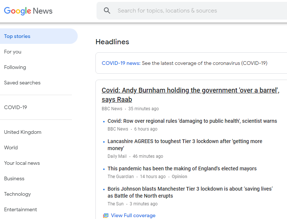The image size is (287, 219).
Task: Open 'Row over regional rules' BBC article
Action: (x=192, y=121)
